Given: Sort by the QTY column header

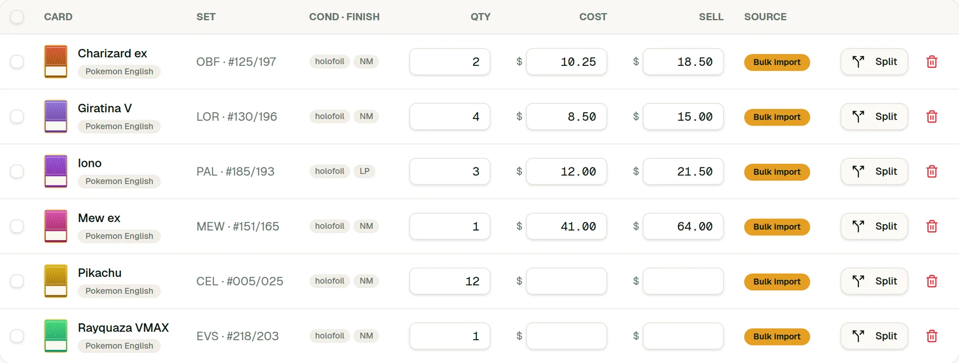Looking at the screenshot, I should pos(480,17).
